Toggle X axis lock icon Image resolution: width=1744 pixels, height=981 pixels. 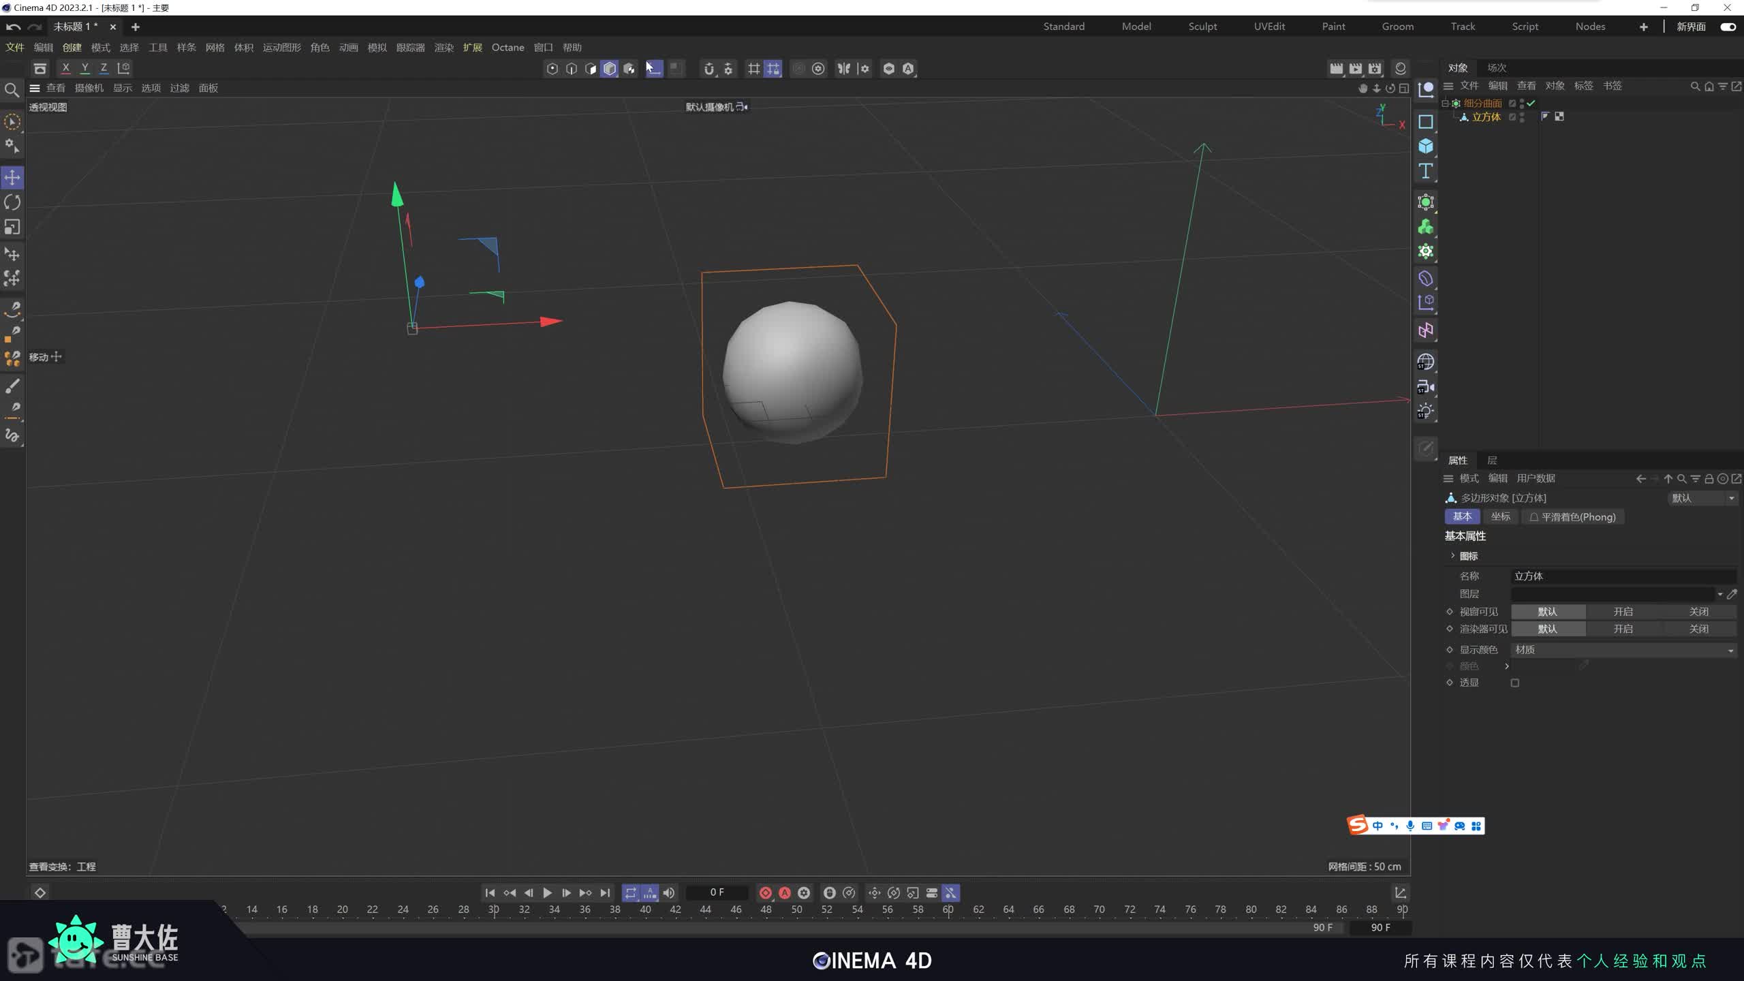tap(65, 68)
